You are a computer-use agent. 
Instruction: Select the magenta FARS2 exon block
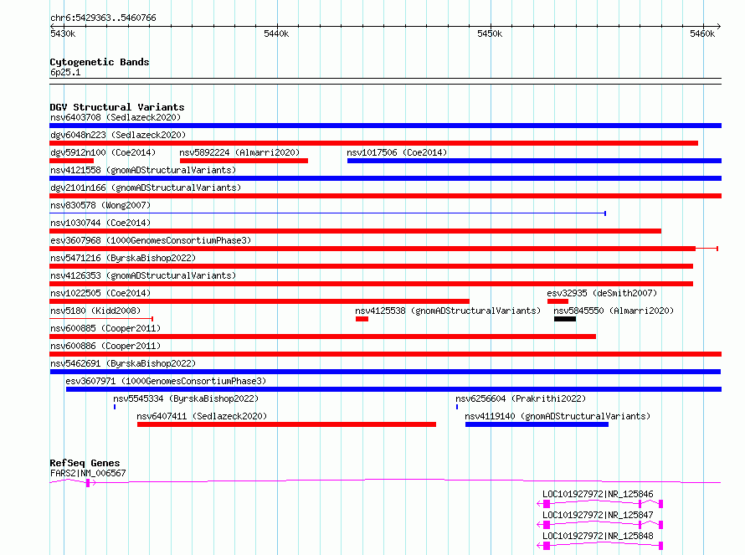pos(88,483)
